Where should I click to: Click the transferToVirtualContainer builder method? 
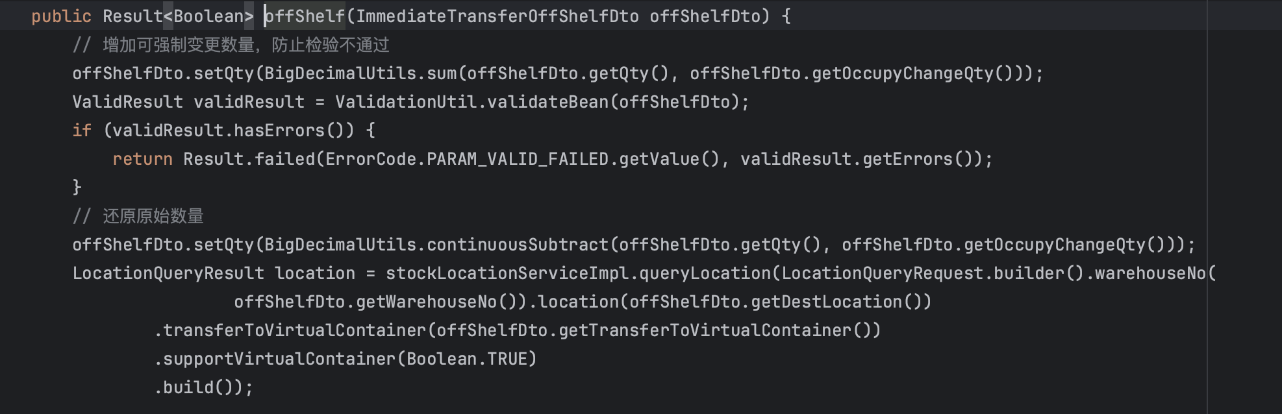pyautogui.click(x=294, y=330)
